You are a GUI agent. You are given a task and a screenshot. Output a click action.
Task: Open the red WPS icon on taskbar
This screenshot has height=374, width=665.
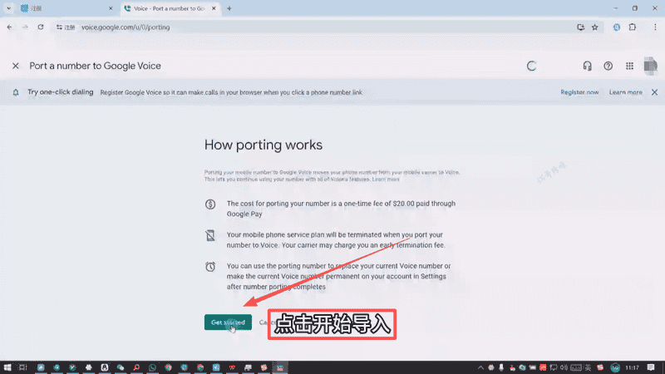click(232, 367)
